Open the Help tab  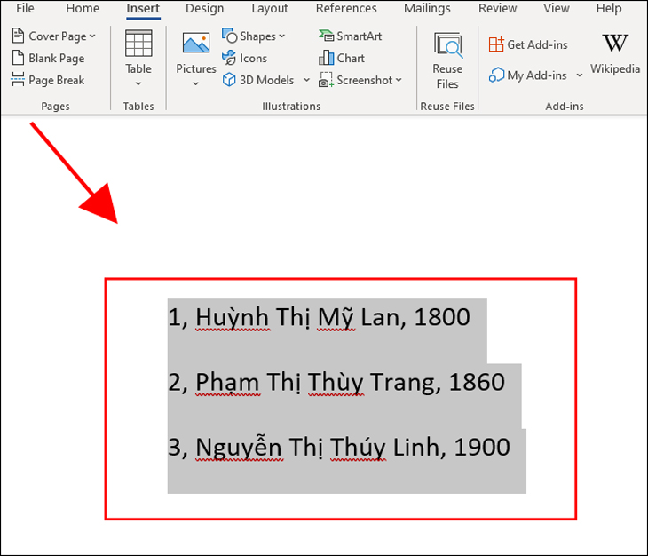click(609, 8)
